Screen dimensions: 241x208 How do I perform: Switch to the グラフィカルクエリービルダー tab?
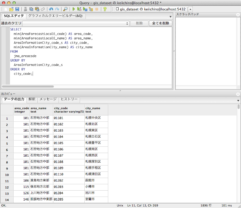coord(55,16)
